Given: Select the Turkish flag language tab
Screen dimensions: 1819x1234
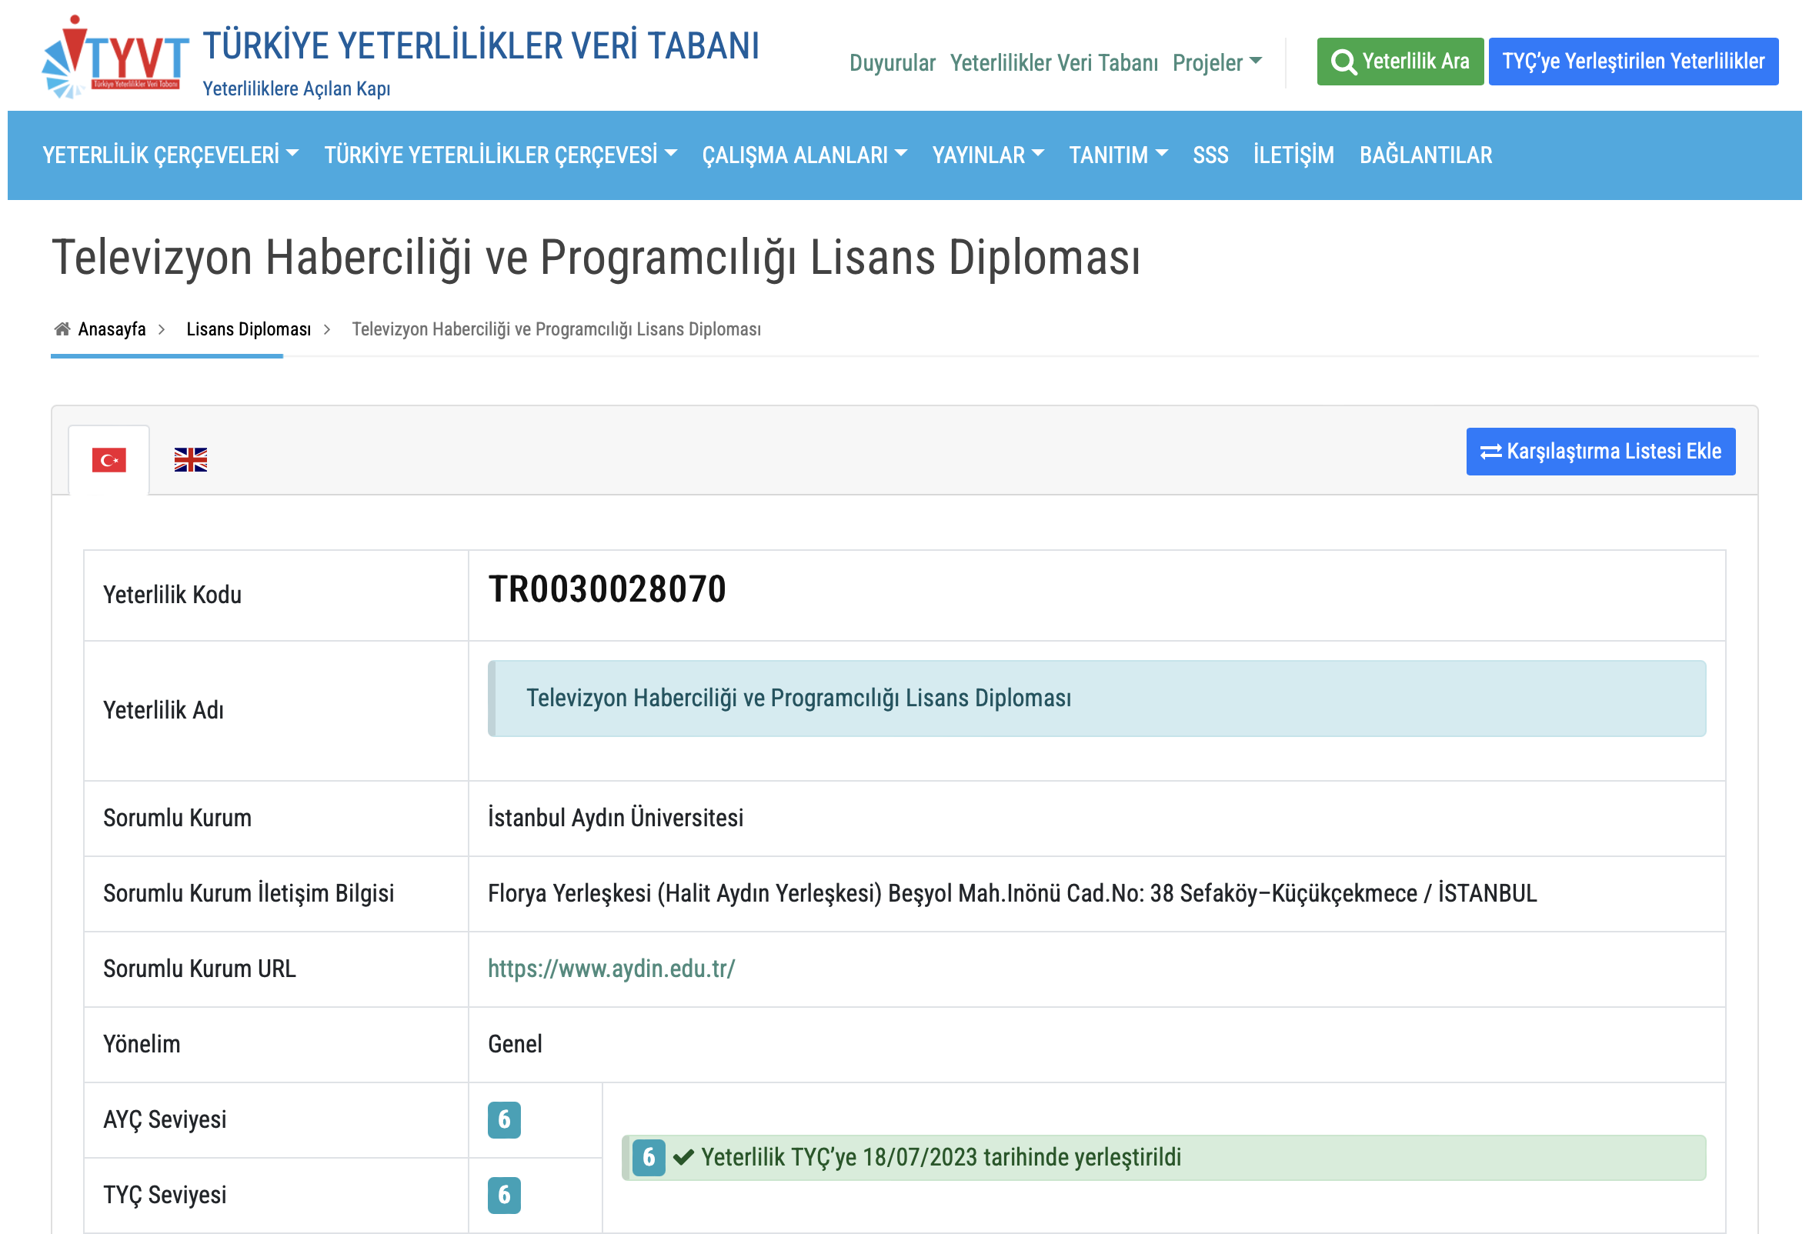Looking at the screenshot, I should (x=108, y=461).
